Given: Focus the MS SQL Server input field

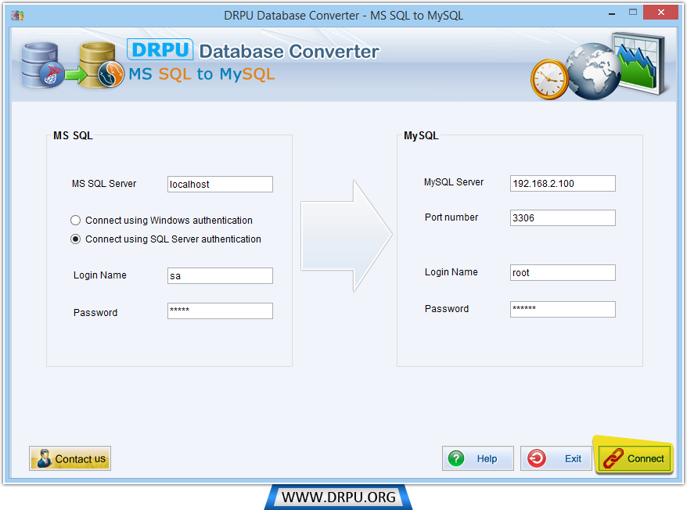Looking at the screenshot, I should click(220, 184).
